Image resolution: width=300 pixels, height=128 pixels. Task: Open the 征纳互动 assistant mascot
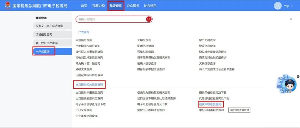tap(287, 85)
